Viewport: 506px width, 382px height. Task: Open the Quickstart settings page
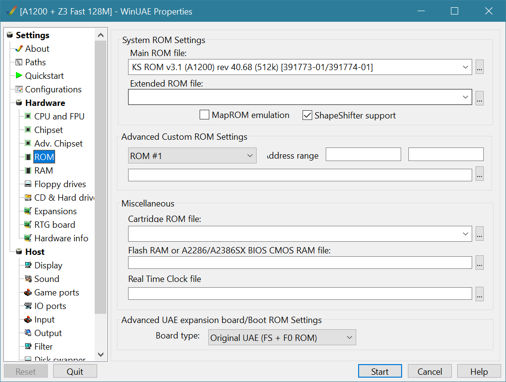tap(44, 76)
